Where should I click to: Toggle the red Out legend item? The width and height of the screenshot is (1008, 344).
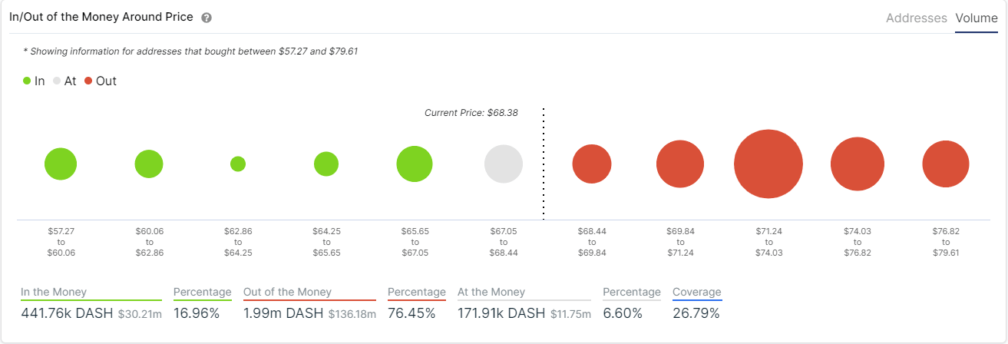[101, 81]
